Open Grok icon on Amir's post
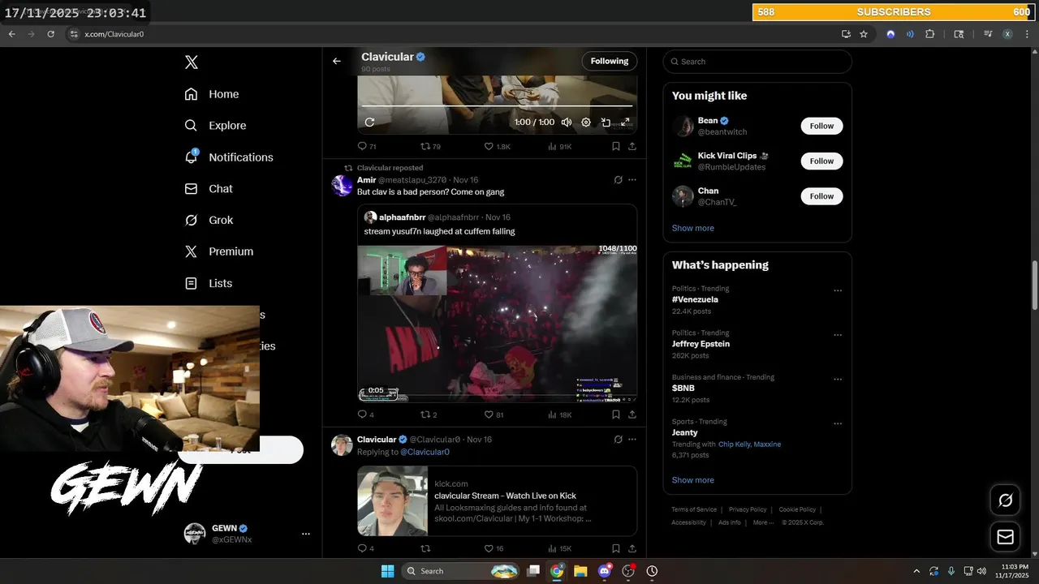This screenshot has width=1039, height=584. (618, 180)
